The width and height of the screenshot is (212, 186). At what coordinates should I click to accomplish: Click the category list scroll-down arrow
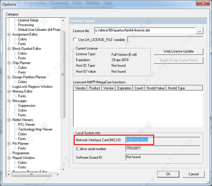(63, 170)
